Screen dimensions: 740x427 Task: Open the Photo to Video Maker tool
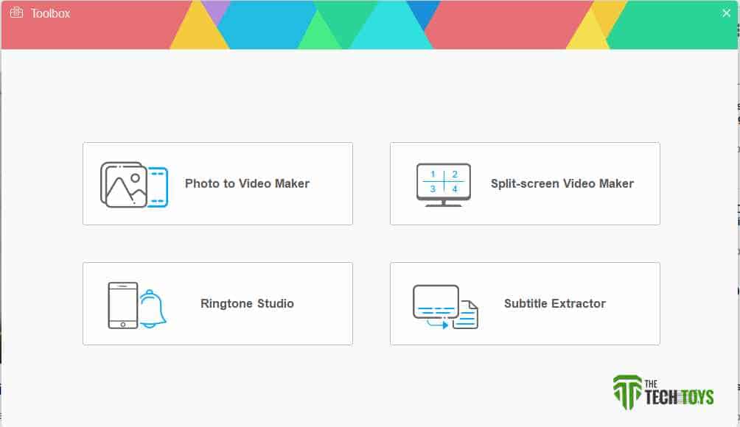(217, 183)
